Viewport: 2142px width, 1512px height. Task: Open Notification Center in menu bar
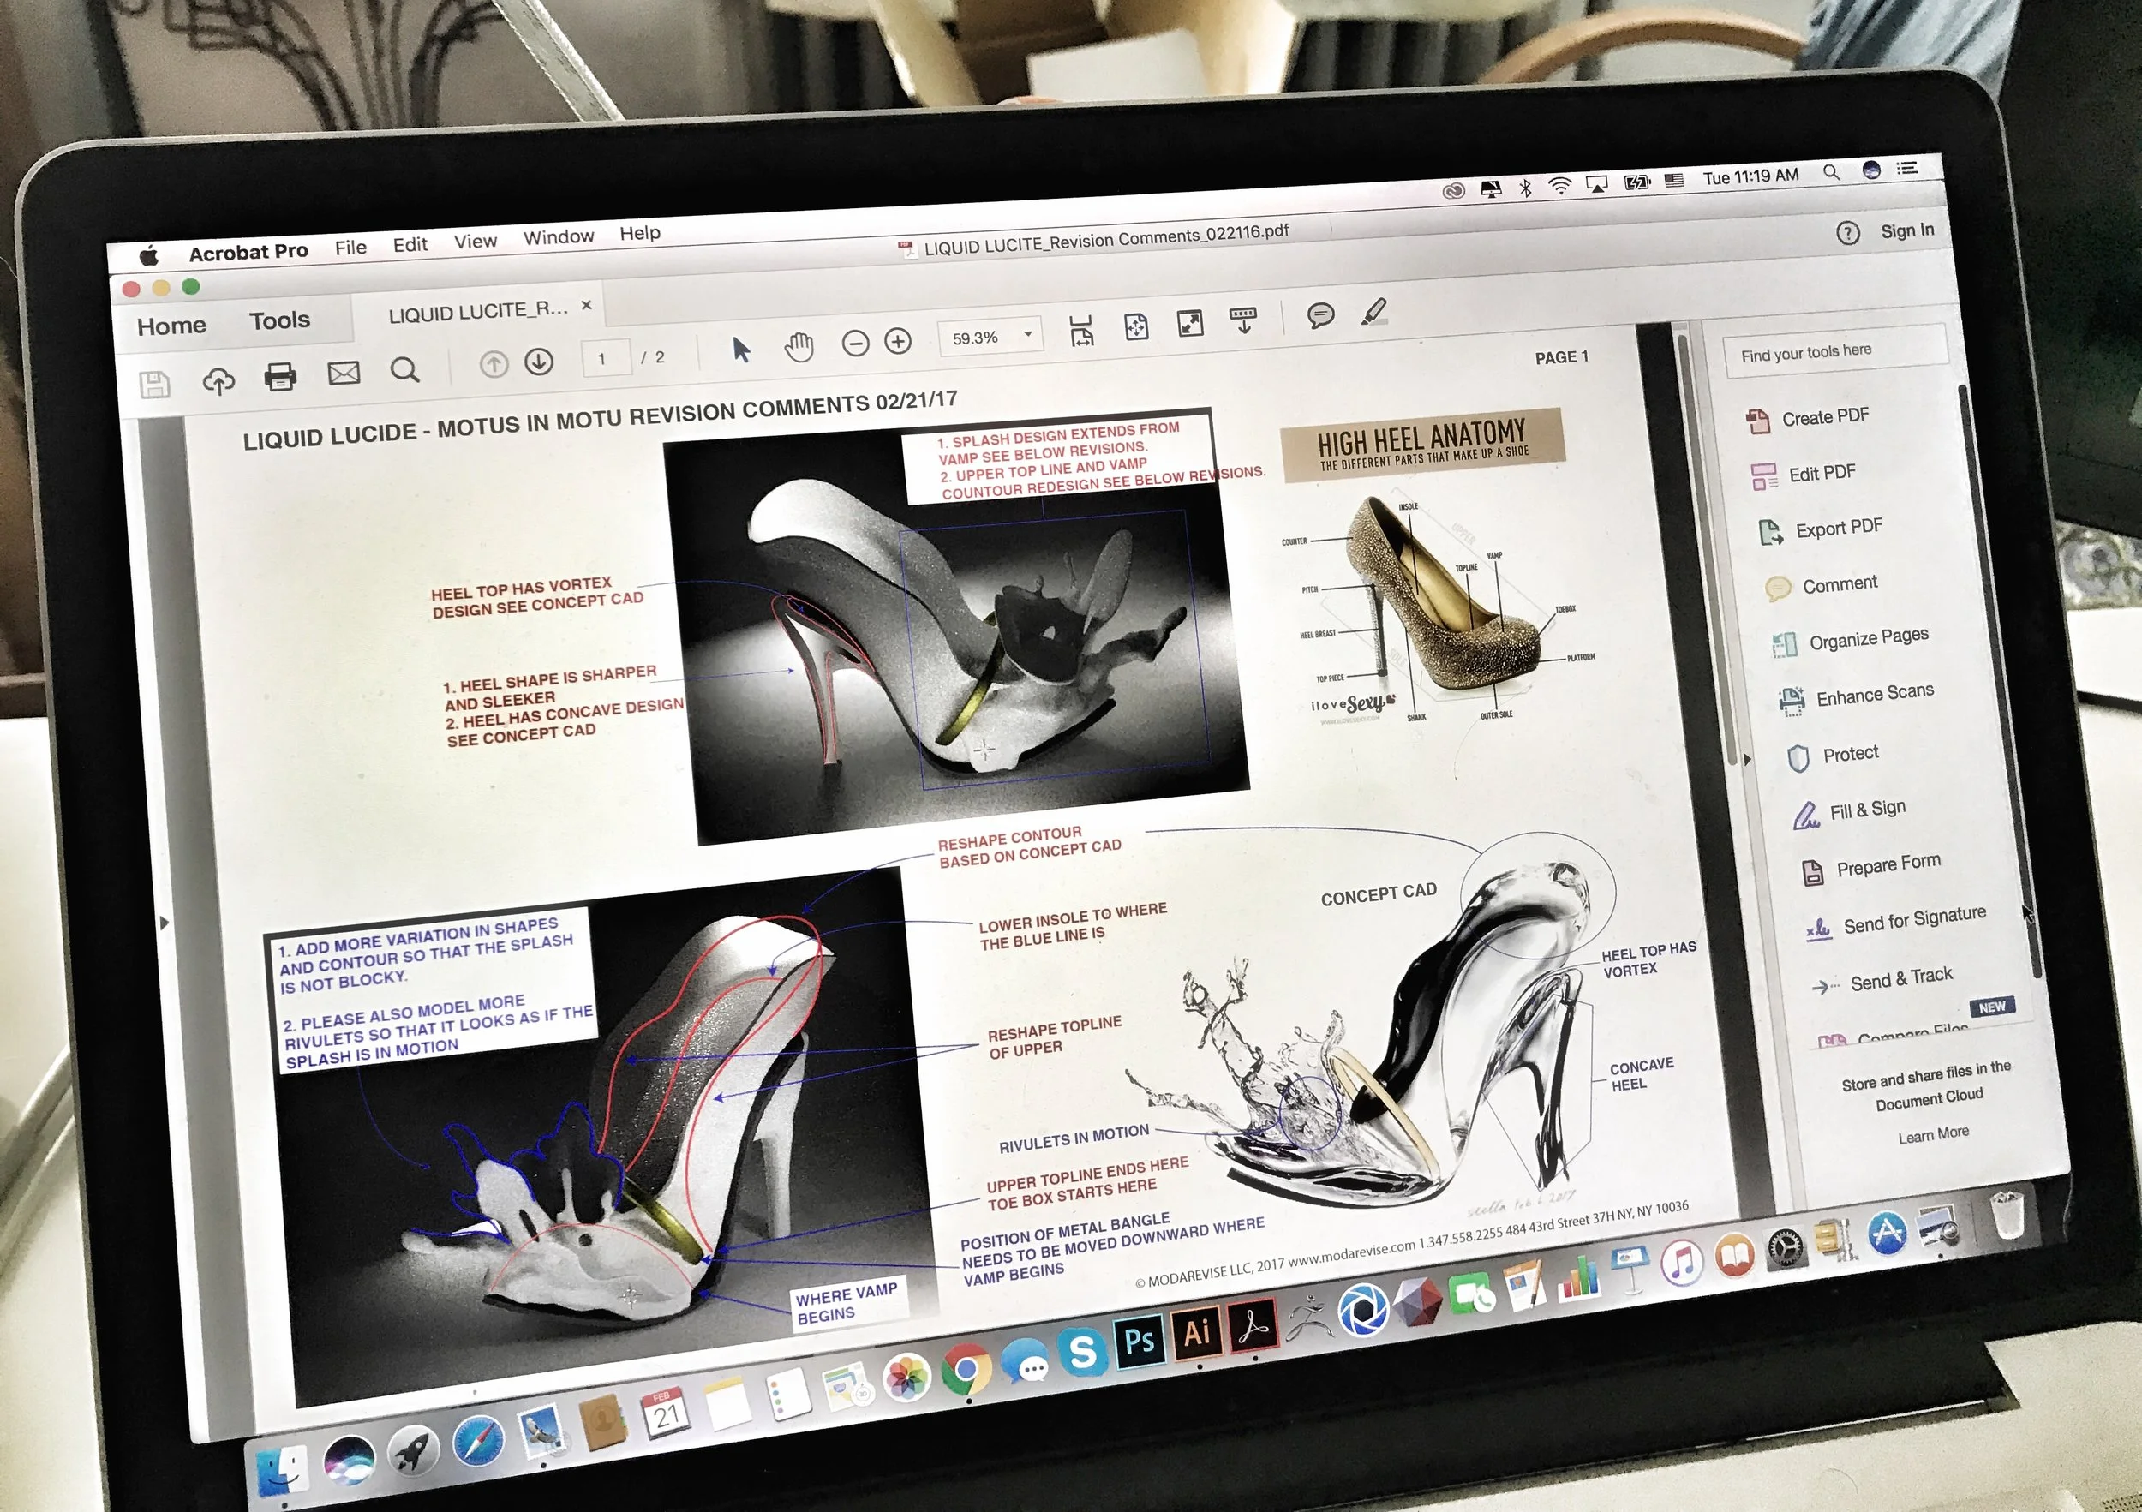click(1907, 168)
